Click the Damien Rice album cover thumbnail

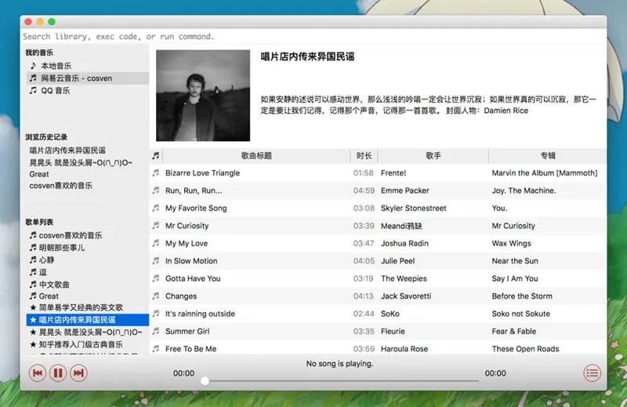(203, 95)
